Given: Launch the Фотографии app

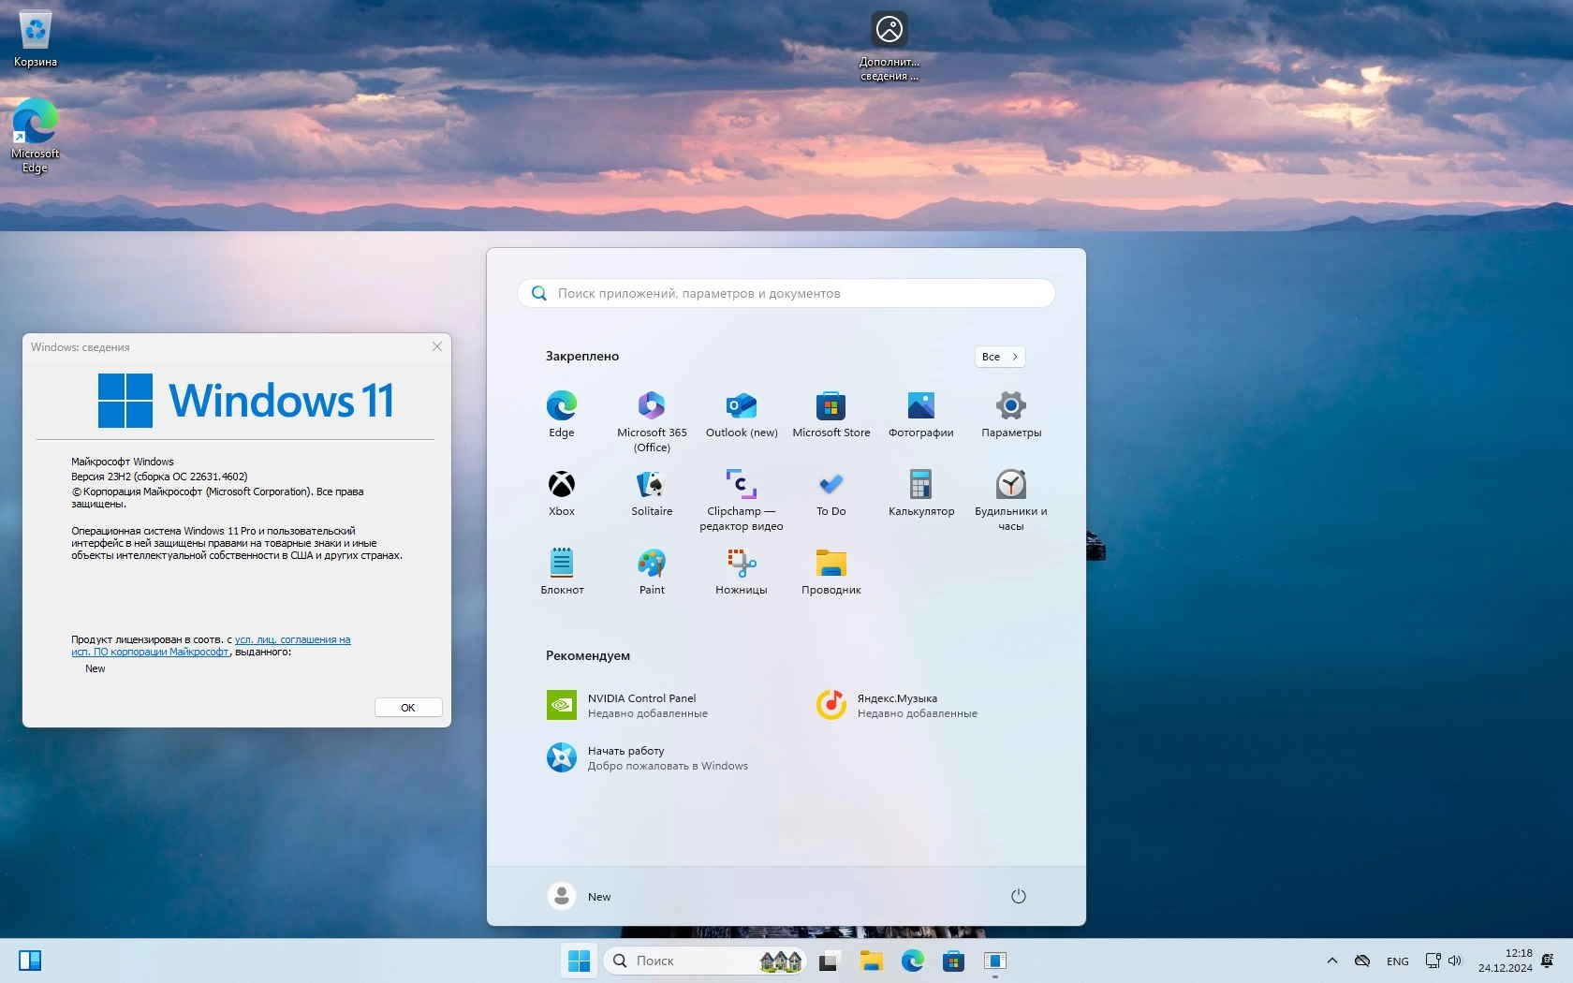Looking at the screenshot, I should point(921,414).
